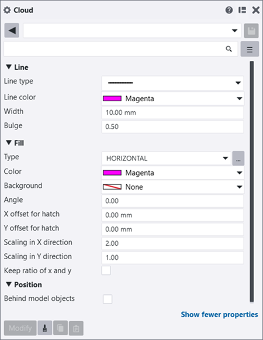Click the Line color Magenta swatch

coord(112,99)
